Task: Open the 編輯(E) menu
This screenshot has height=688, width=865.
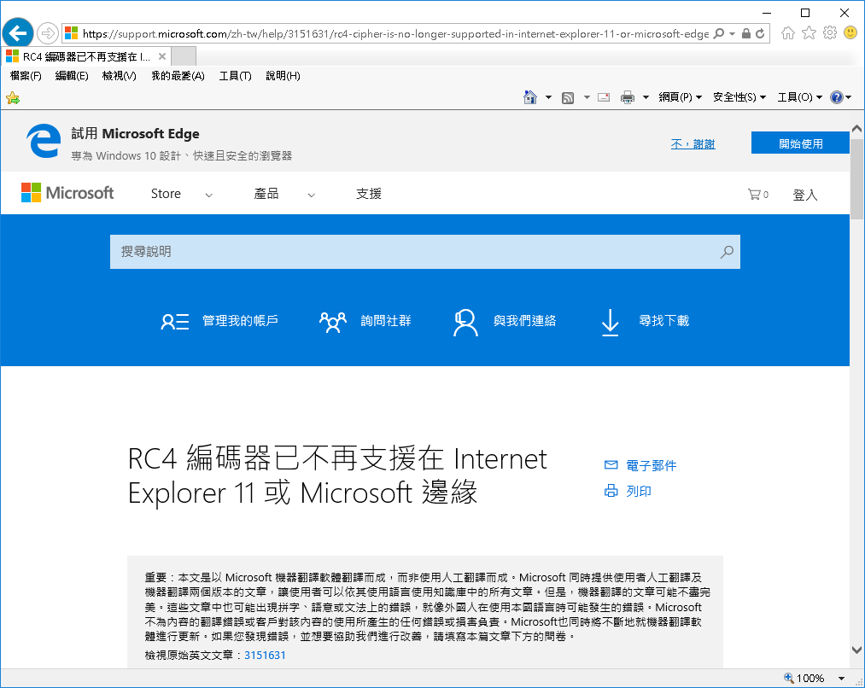Action: [72, 75]
